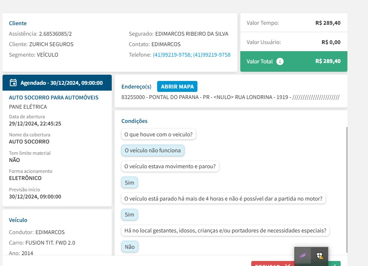The height and width of the screenshot is (266, 368).
Task: Click the 'O que houve com o veiculo?' question
Action: click(x=159, y=134)
